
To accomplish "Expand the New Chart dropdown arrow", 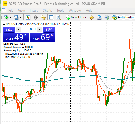I will [x=11, y=17].
